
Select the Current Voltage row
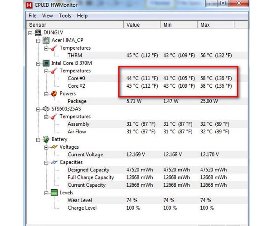point(157,155)
